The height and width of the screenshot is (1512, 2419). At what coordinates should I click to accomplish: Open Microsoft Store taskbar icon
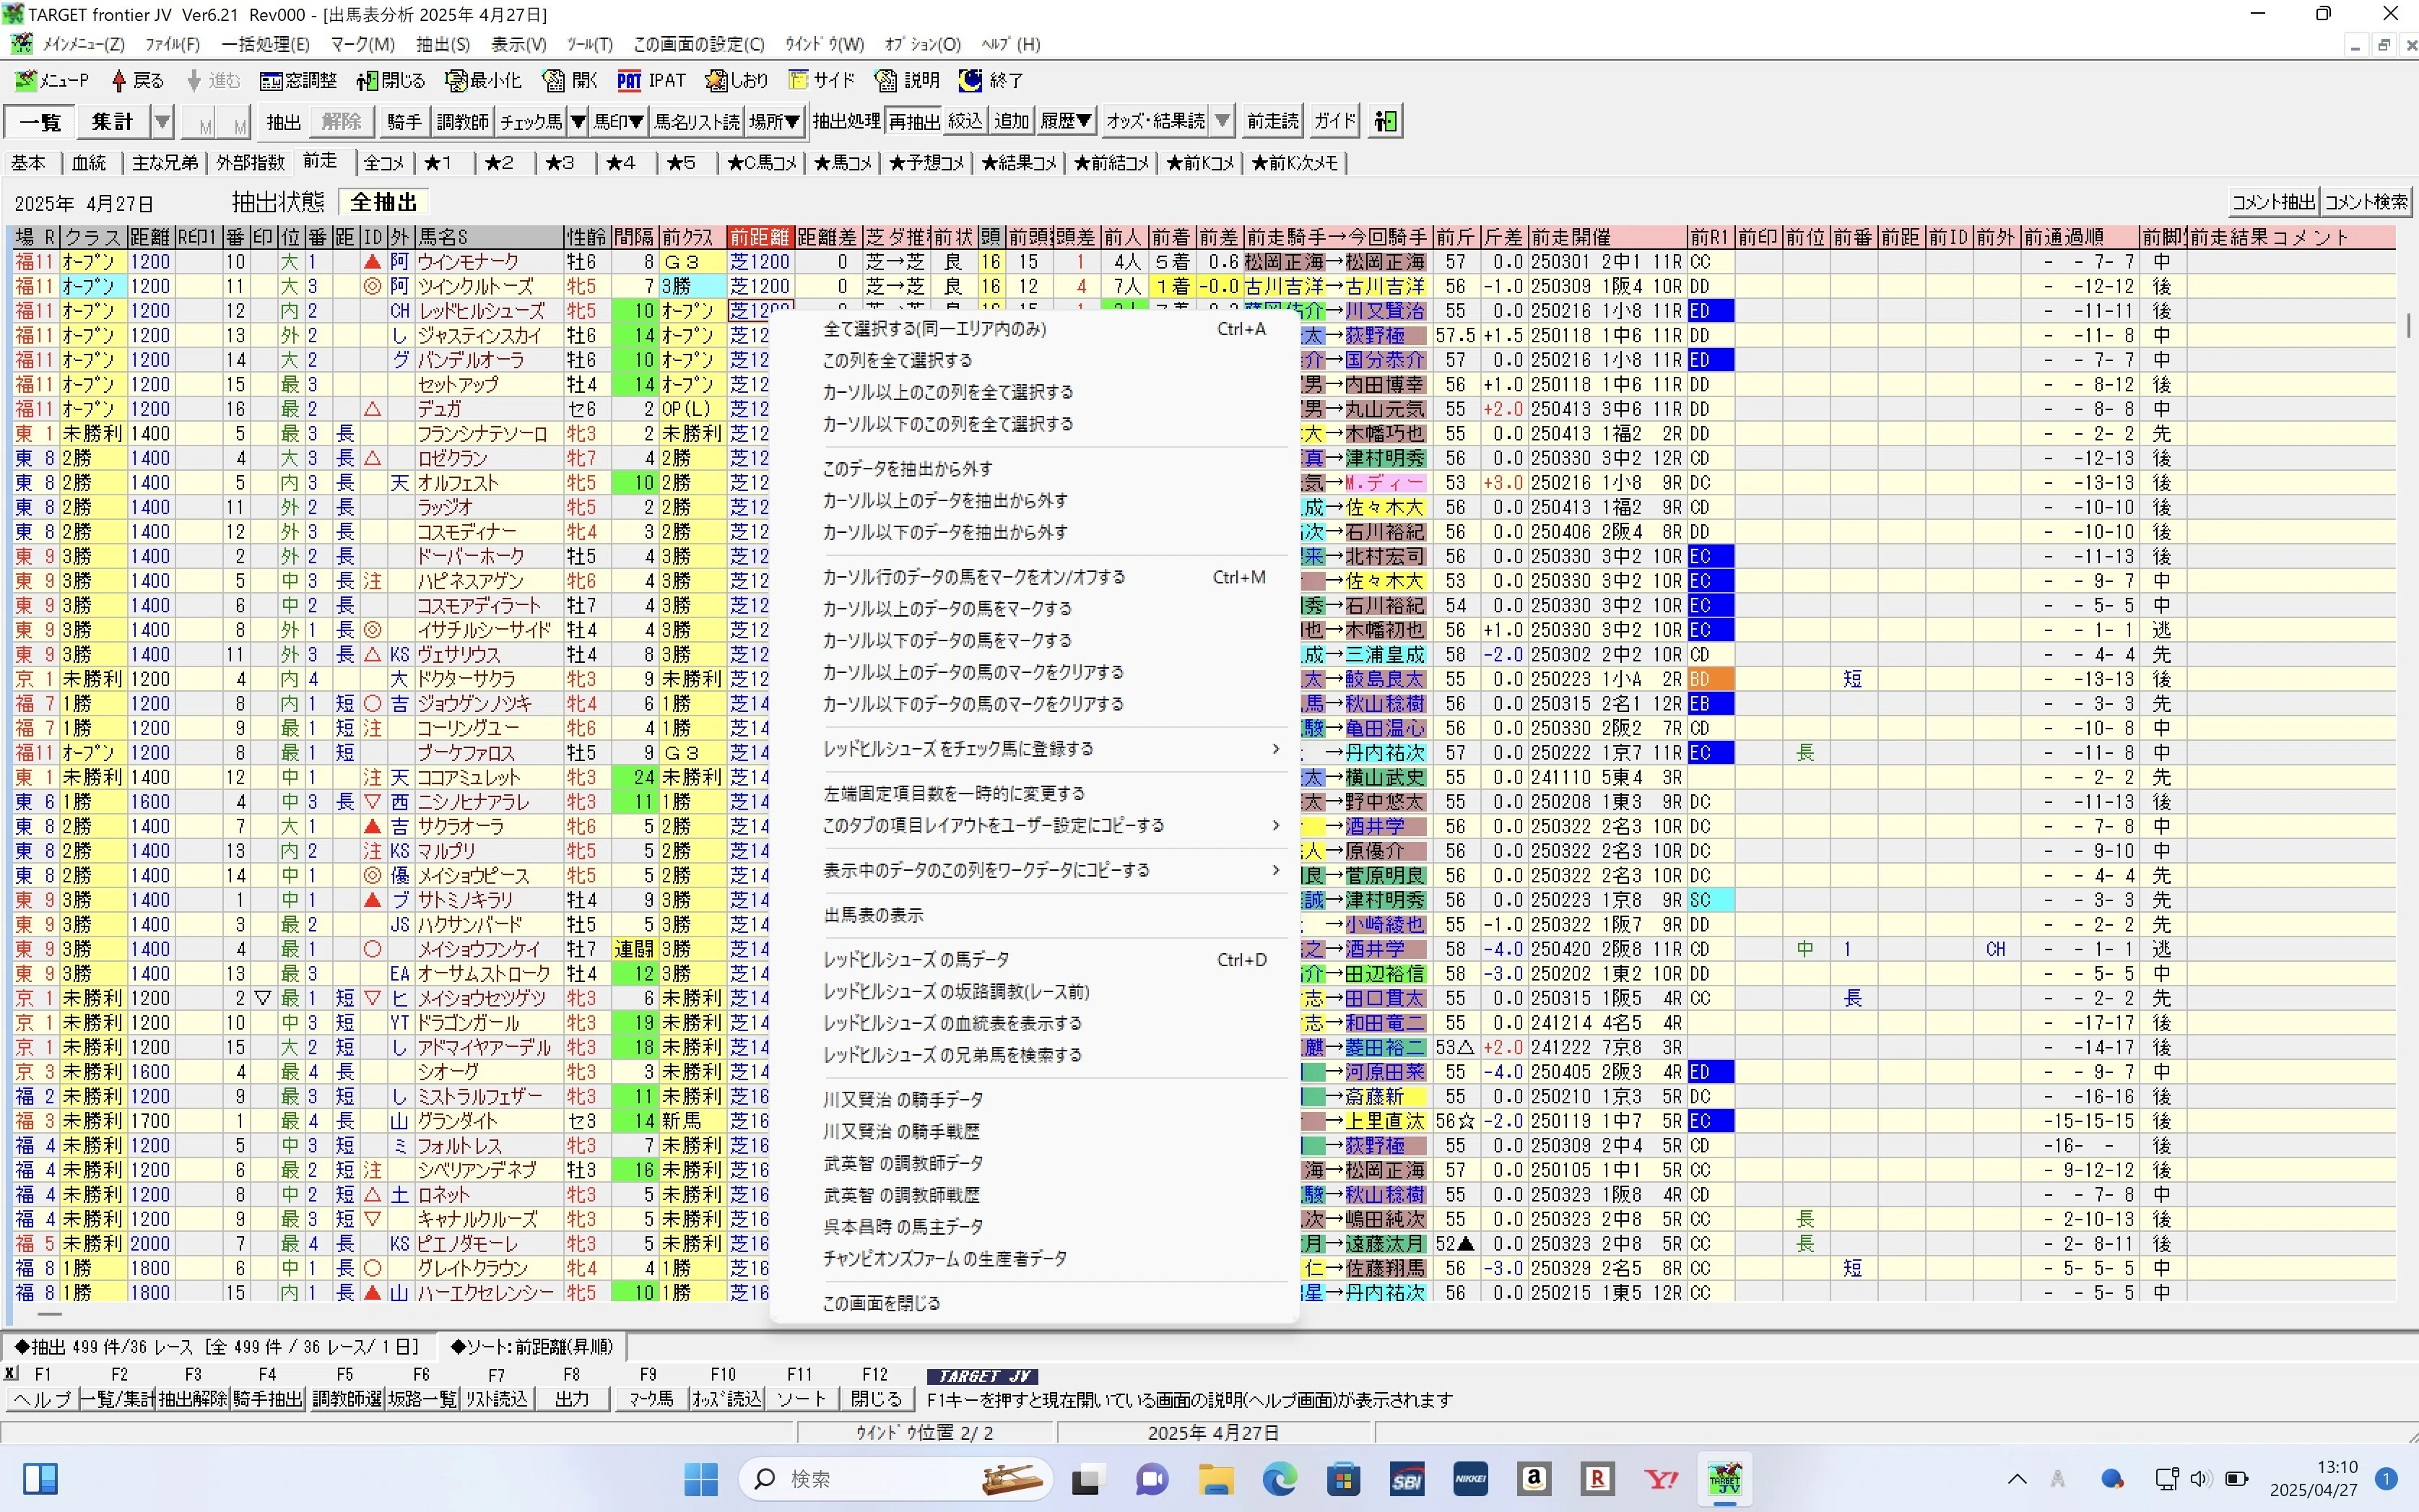(1343, 1478)
